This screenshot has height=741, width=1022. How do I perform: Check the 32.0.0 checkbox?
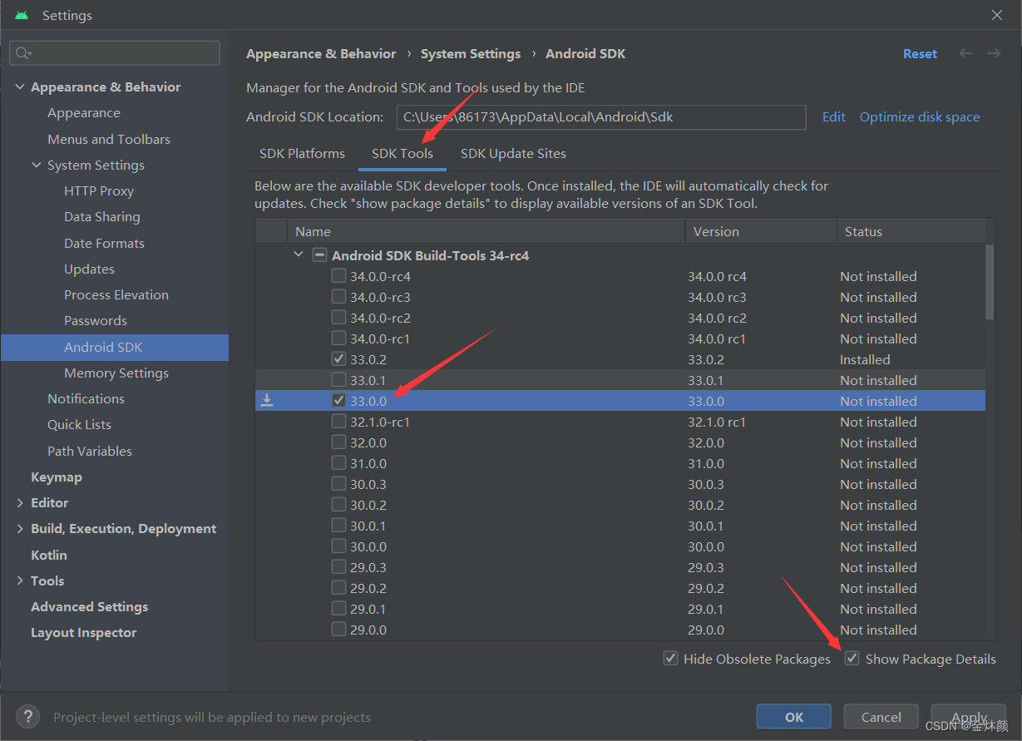pyautogui.click(x=338, y=442)
